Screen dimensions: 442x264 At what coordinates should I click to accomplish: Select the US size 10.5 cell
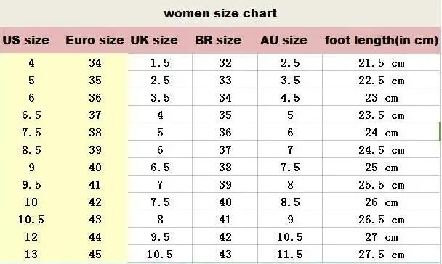(31, 220)
